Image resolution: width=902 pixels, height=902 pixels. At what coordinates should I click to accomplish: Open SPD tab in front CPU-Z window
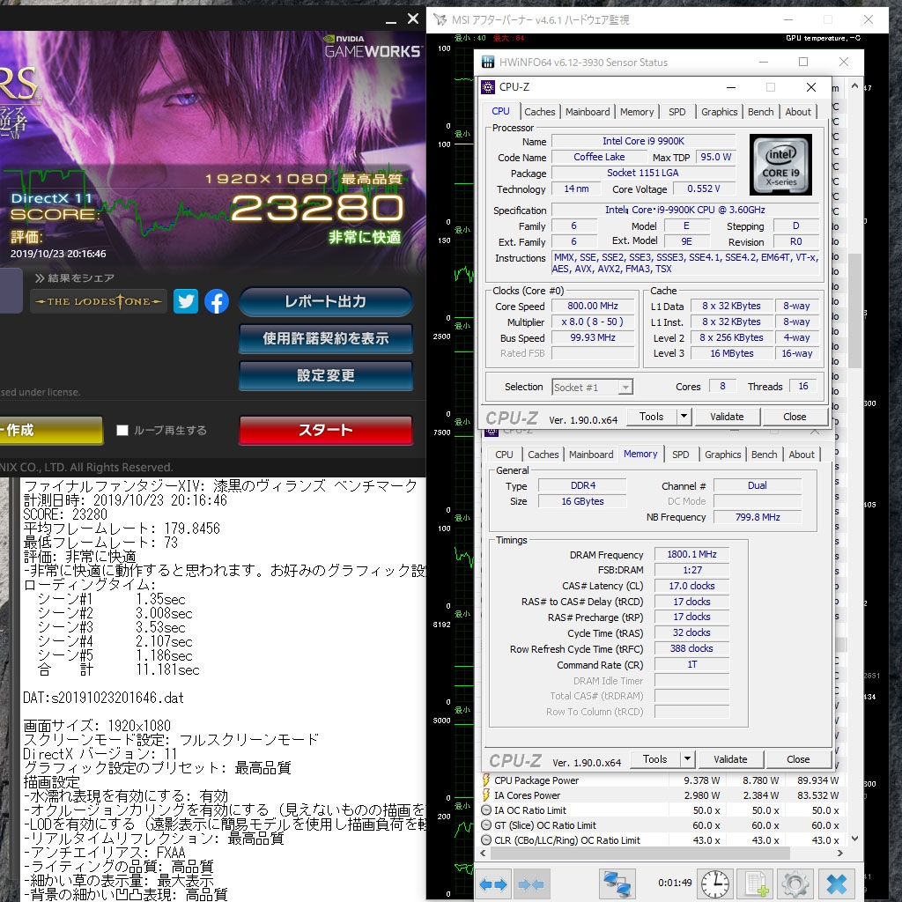677,112
